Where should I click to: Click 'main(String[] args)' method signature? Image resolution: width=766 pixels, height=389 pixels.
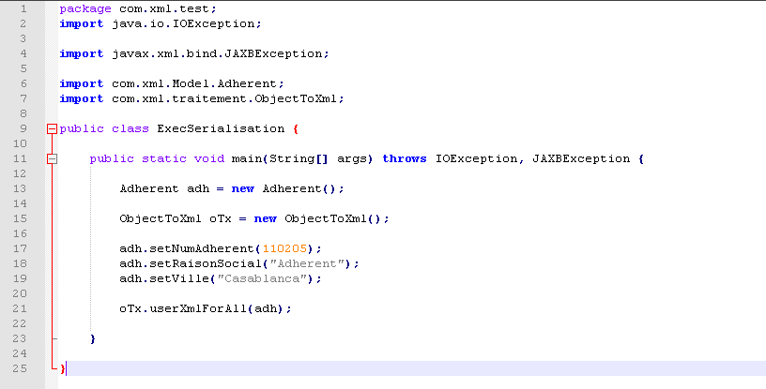click(x=302, y=158)
